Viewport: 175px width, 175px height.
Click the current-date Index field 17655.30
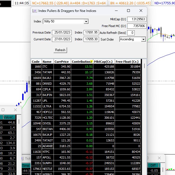[91, 39]
